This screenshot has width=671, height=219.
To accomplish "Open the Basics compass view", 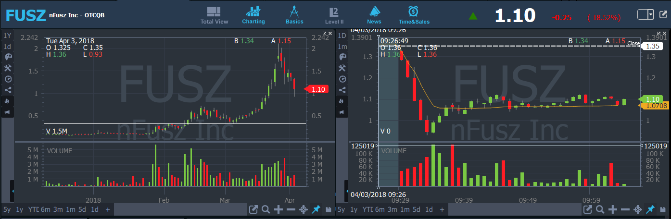I will [294, 15].
